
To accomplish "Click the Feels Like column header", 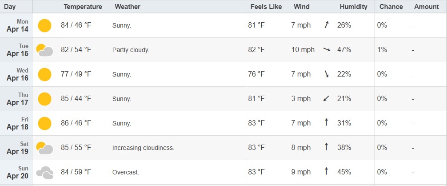I will (266, 7).
